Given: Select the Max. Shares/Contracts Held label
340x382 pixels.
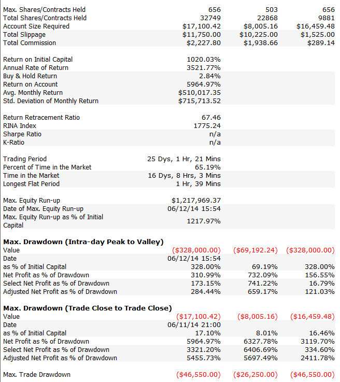Looking at the screenshot, I should (44, 10).
